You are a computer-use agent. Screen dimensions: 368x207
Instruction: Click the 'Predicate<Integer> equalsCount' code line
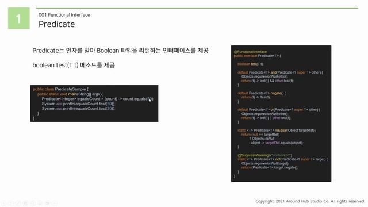pyautogui.click(x=98, y=99)
